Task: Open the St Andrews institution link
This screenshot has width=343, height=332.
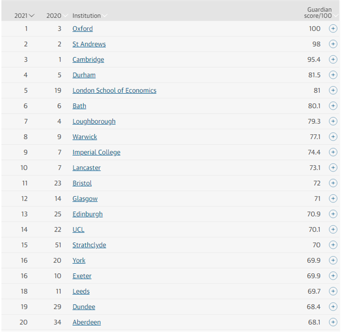Action: (89, 44)
